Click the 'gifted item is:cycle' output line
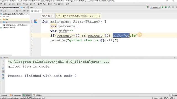Screen dimensions: 177x99 coord(28,67)
